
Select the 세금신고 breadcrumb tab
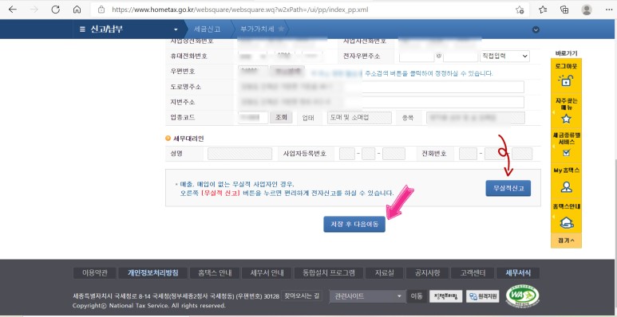click(x=207, y=29)
